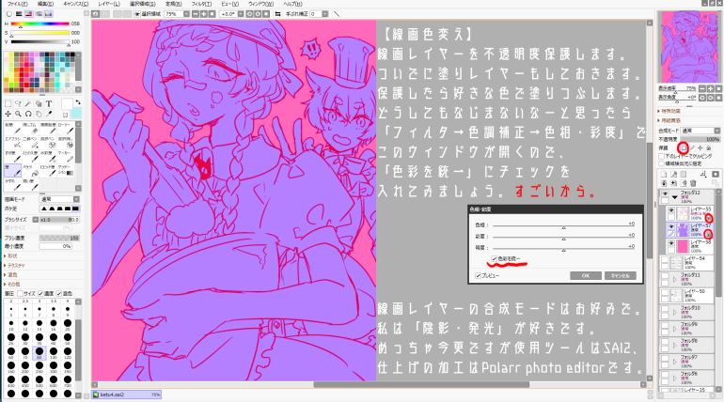724x402 pixels.
Task: Select the magic wand tool
Action: (x=28, y=103)
